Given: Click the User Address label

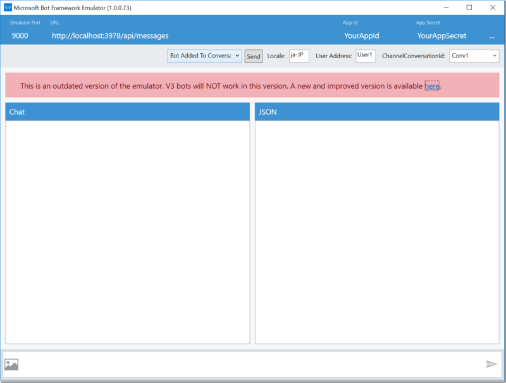Looking at the screenshot, I should [334, 56].
